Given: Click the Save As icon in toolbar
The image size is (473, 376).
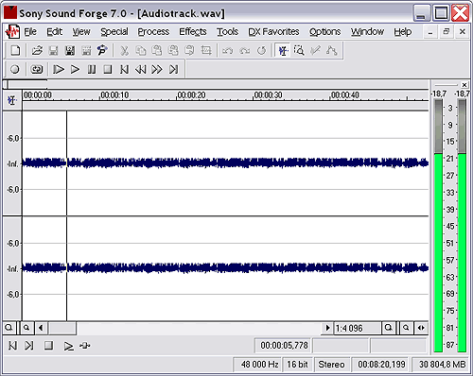Looking at the screenshot, I should click(x=70, y=50).
